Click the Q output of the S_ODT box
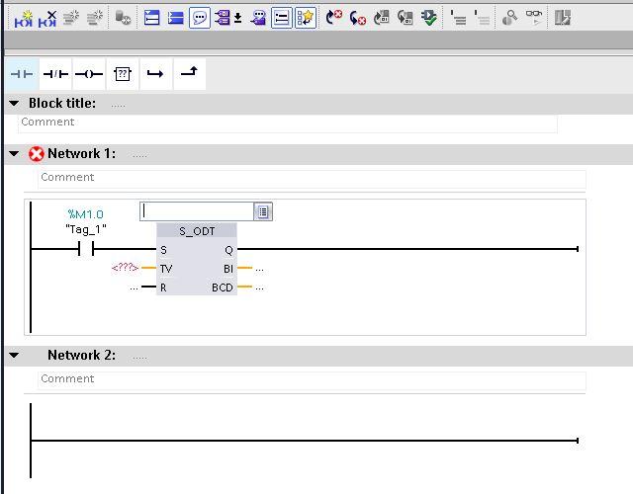This screenshot has height=494, width=633. (x=228, y=250)
